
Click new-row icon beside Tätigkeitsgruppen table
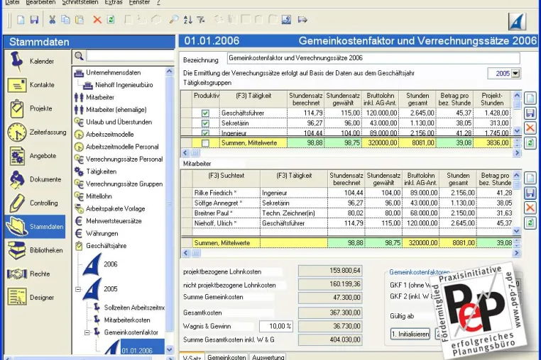(530, 99)
